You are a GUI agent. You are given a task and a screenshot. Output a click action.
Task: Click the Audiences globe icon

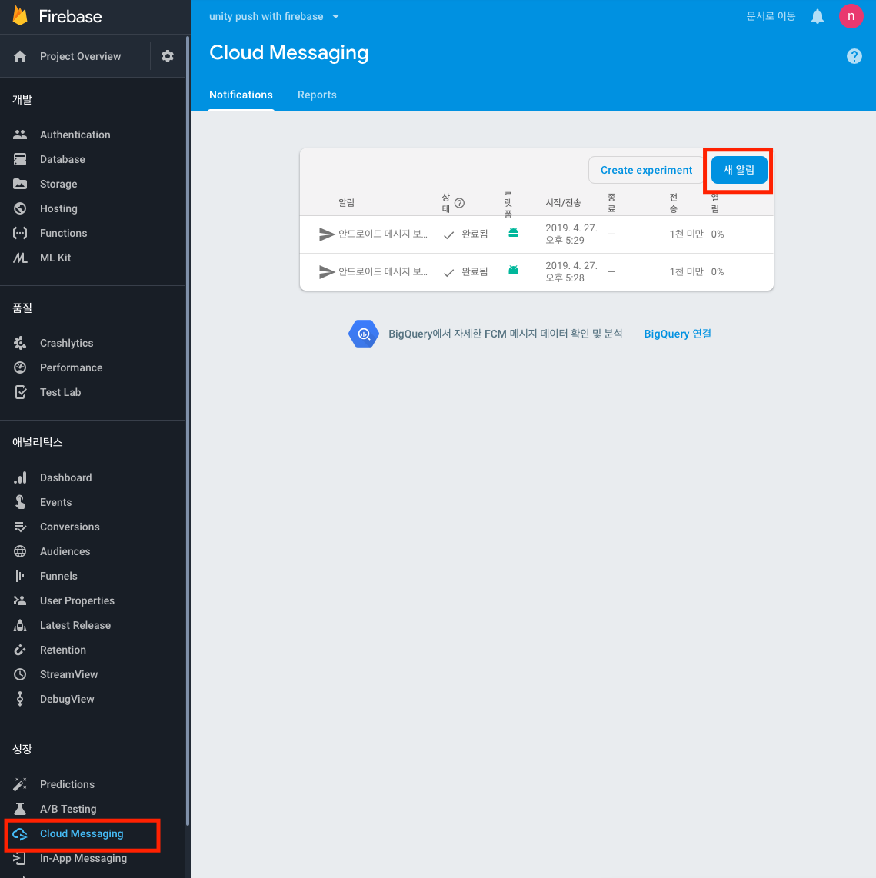point(20,551)
